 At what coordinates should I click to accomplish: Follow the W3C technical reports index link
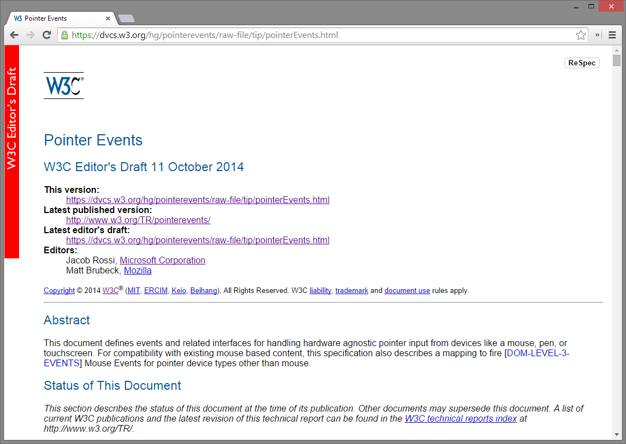(x=460, y=418)
